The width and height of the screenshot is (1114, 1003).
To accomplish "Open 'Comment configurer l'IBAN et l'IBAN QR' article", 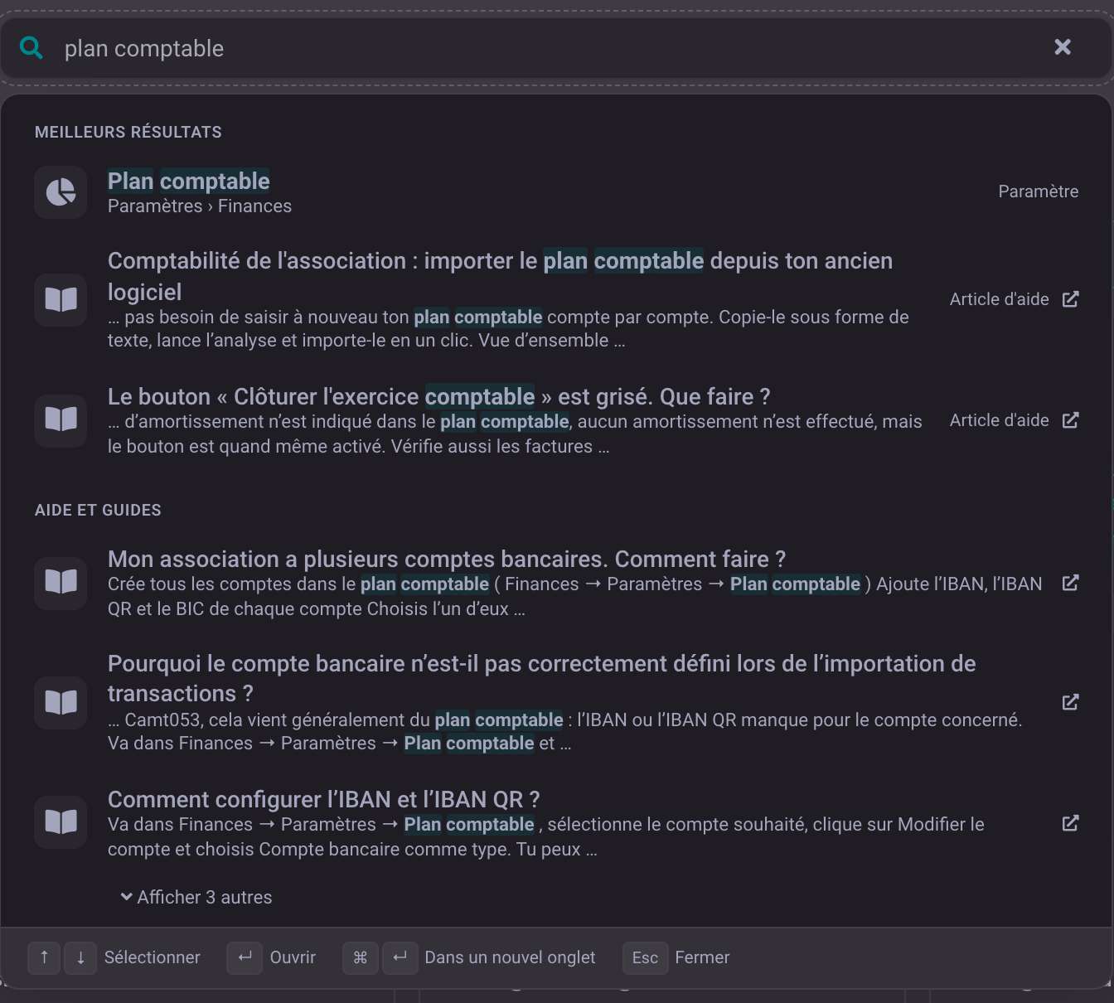I will point(323,800).
